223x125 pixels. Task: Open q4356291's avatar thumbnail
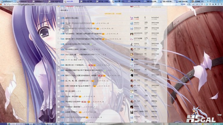point(132,117)
